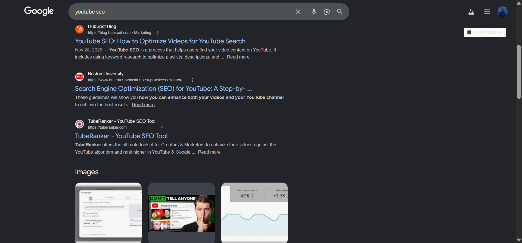This screenshot has width=522, height=243.
Task: Click the Google logo
Action: tap(39, 11)
